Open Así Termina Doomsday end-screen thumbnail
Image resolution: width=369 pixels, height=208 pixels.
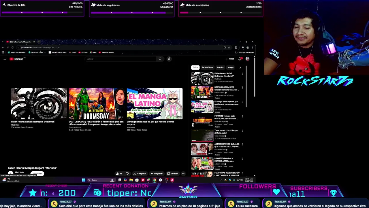[x=97, y=103]
